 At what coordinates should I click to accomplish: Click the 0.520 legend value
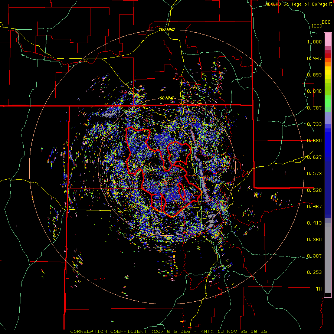point(314,190)
